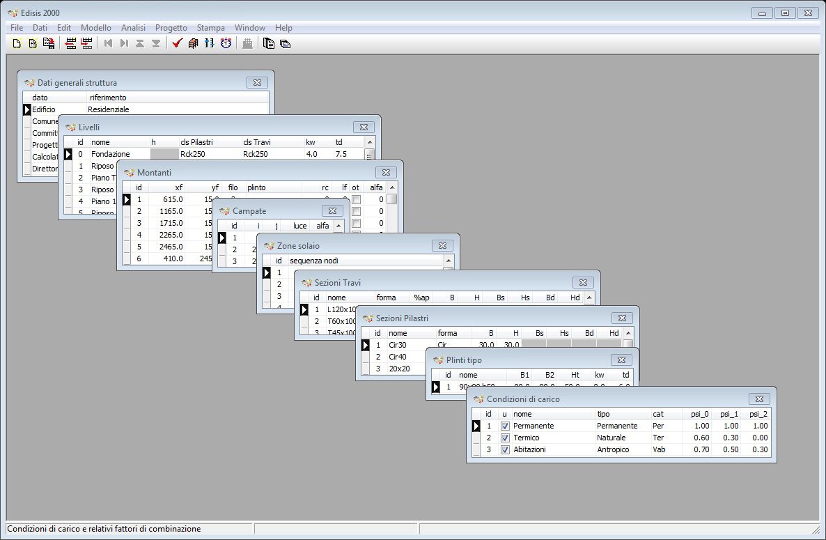826x540 pixels.
Task: Open the Progetto menu
Action: (171, 28)
